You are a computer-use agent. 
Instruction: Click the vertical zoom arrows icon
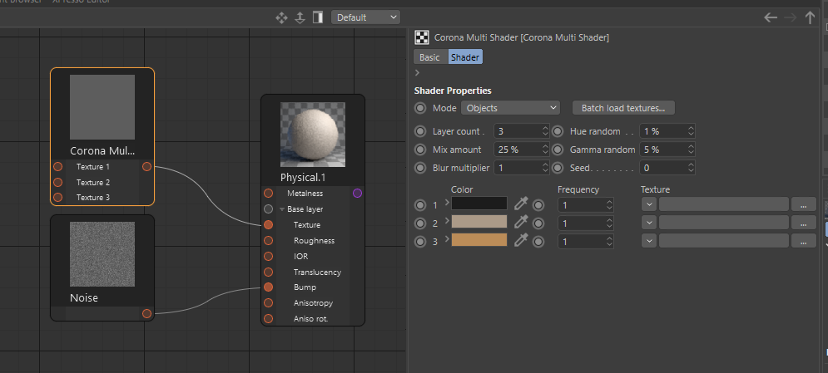coord(300,17)
